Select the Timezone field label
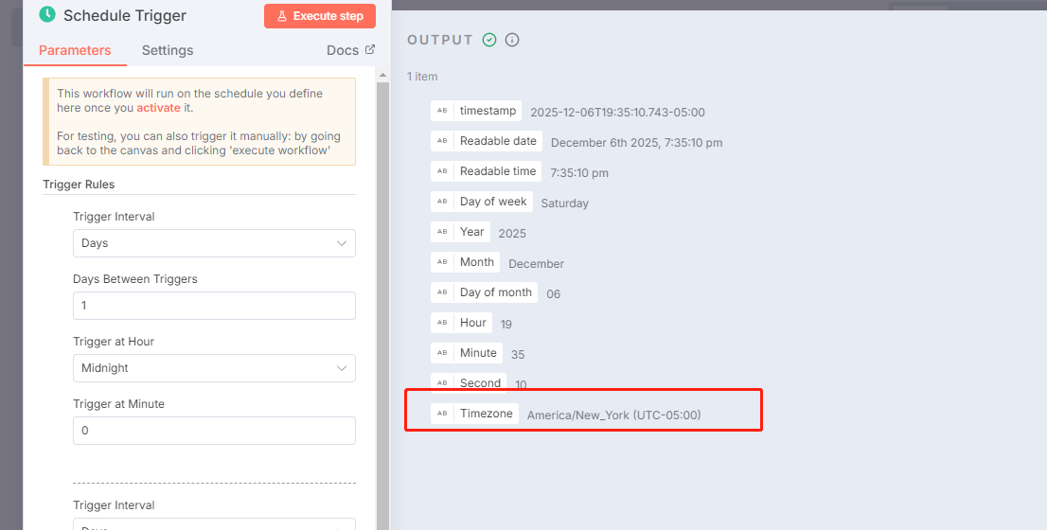This screenshot has width=1047, height=530. (x=487, y=414)
